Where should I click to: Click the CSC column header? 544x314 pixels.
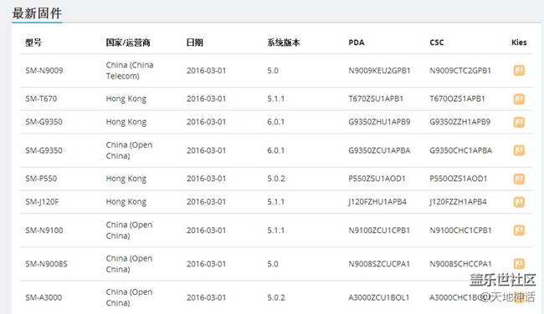[436, 43]
